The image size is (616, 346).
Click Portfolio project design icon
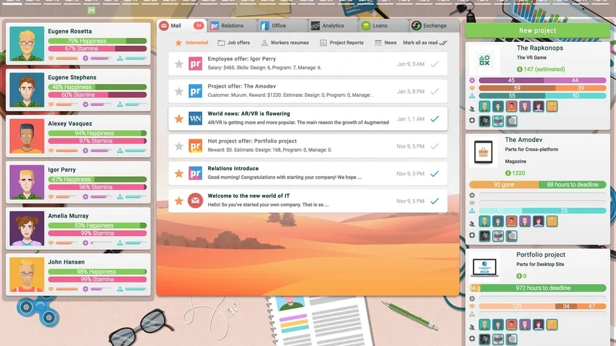coord(472,306)
